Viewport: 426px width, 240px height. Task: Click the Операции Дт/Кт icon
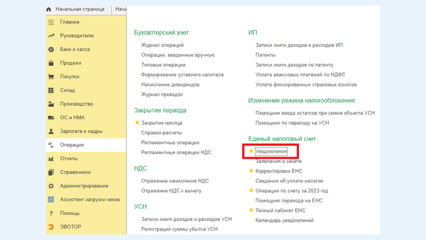pyautogui.click(x=51, y=145)
